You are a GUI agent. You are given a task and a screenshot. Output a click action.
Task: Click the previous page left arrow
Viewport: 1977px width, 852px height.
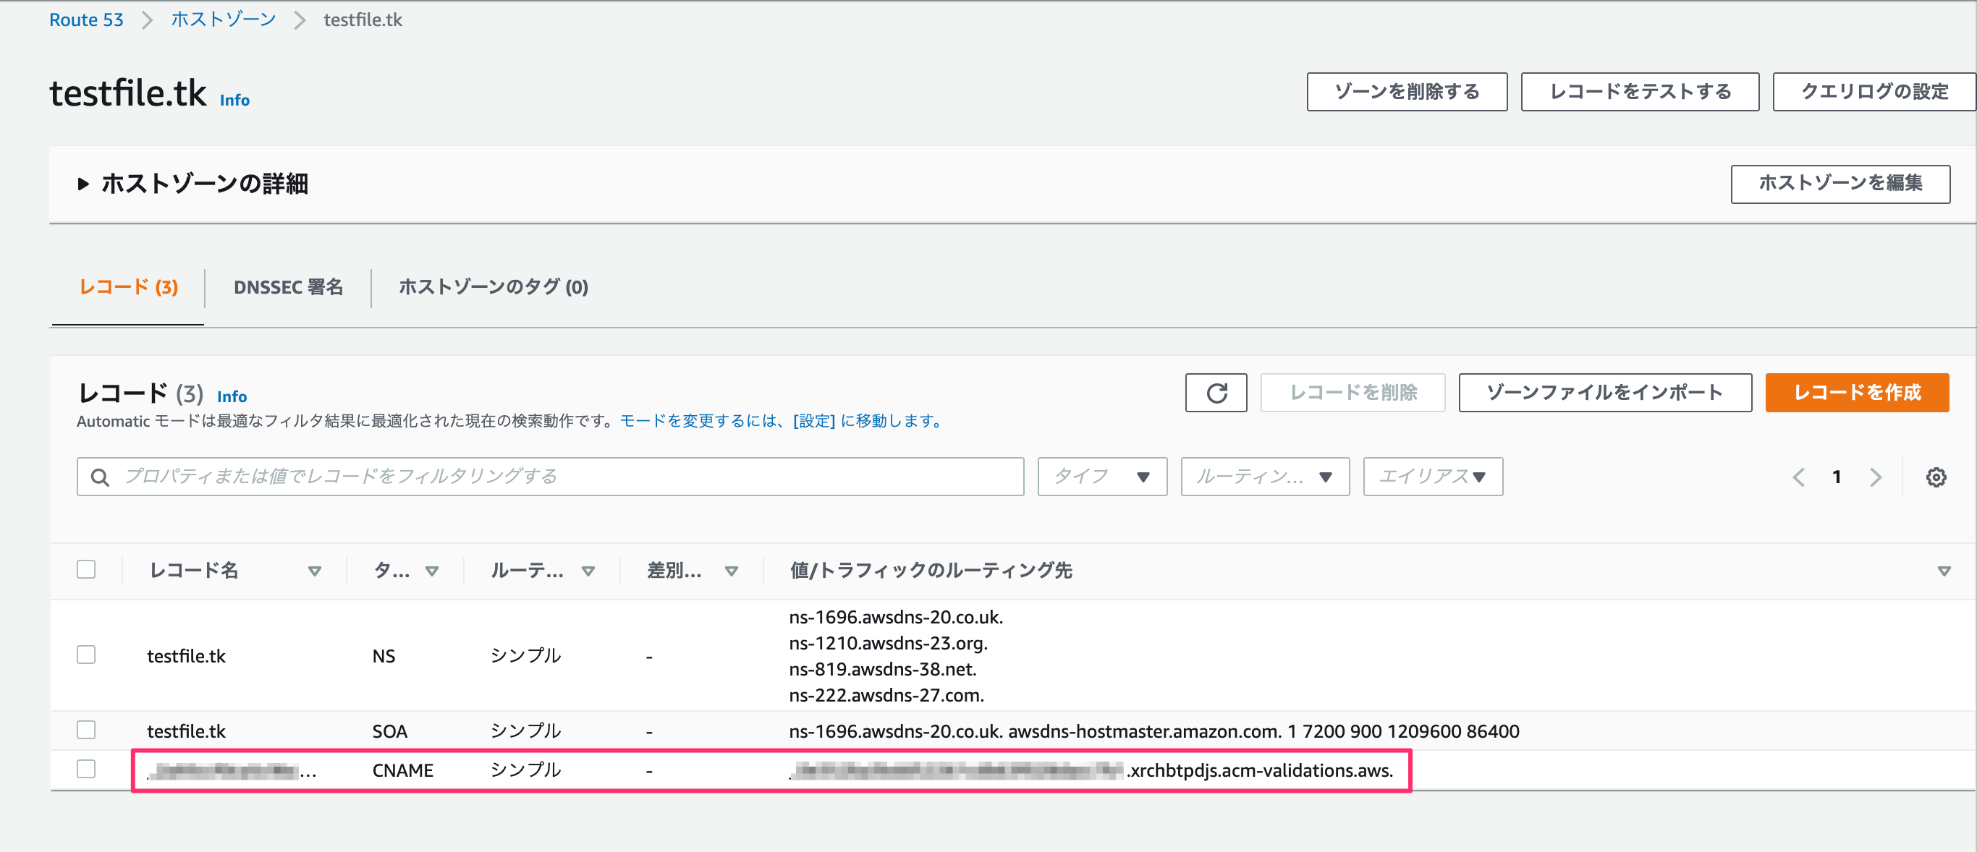click(x=1799, y=476)
